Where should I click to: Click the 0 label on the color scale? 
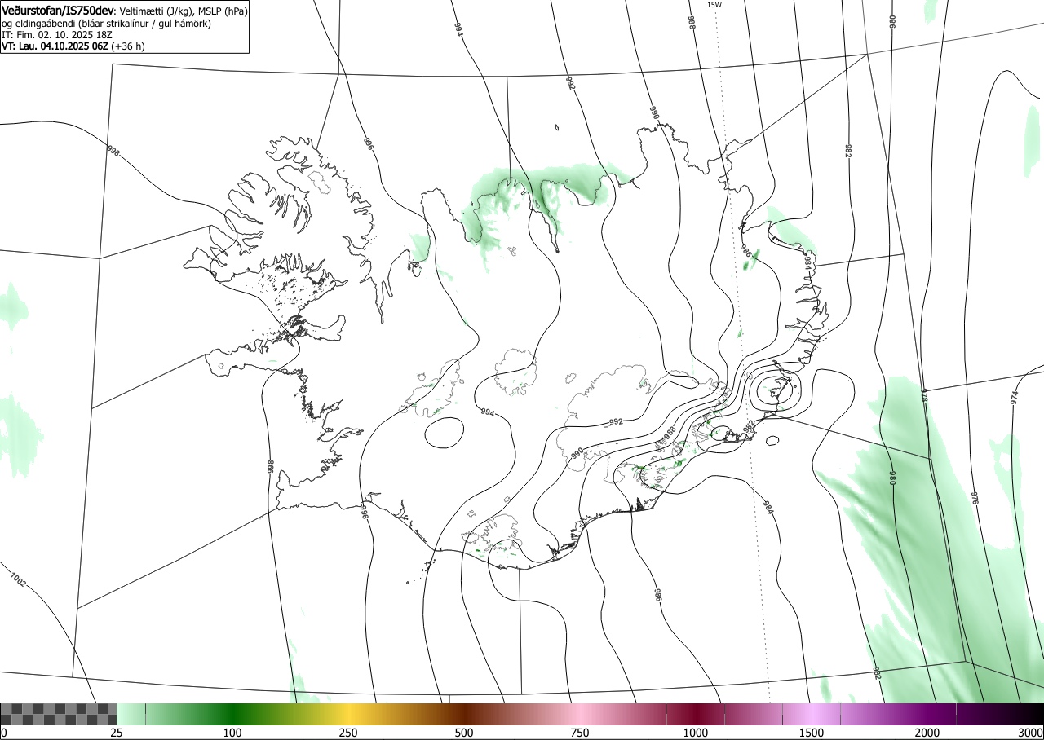[x=4, y=733]
